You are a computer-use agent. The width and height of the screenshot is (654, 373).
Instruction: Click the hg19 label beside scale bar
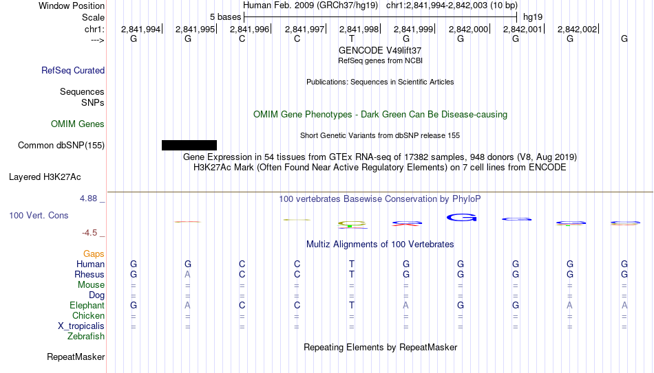coord(533,17)
